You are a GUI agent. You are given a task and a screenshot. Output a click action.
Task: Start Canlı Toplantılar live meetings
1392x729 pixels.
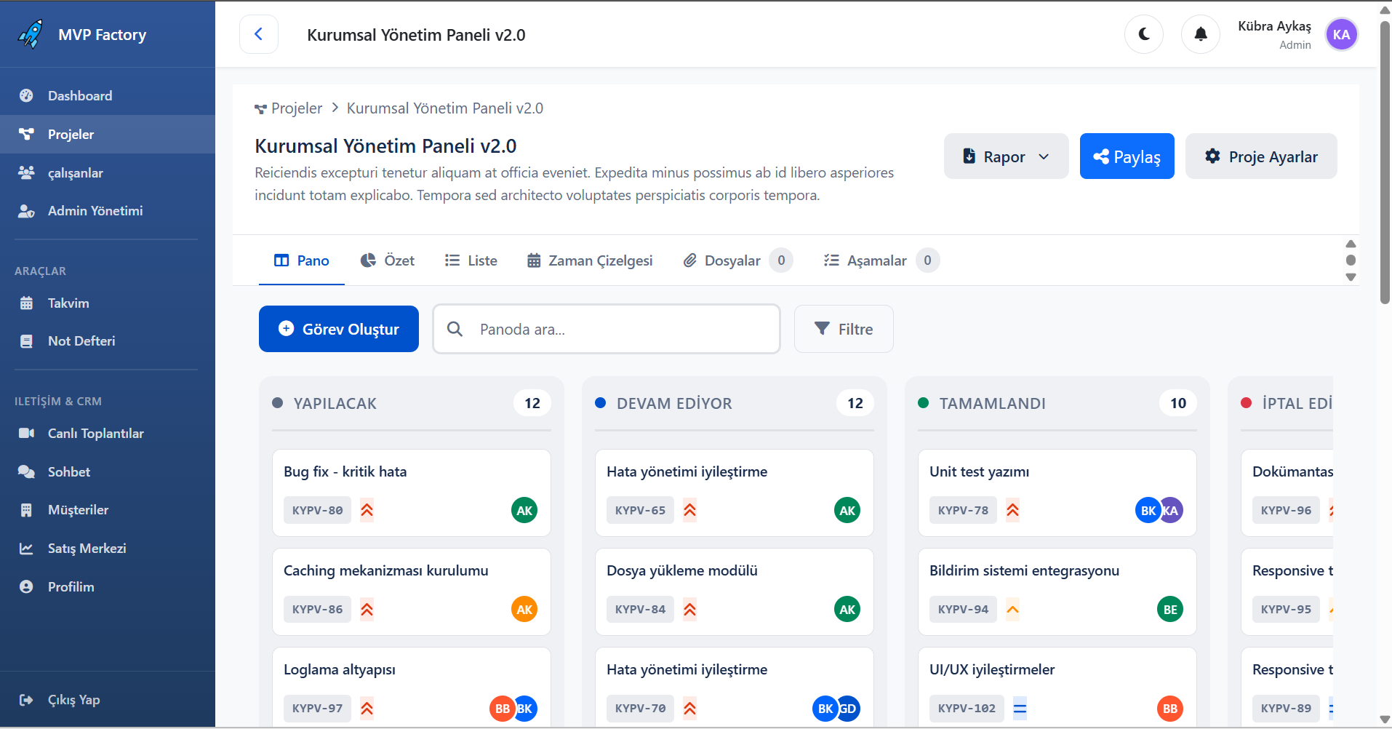click(95, 433)
